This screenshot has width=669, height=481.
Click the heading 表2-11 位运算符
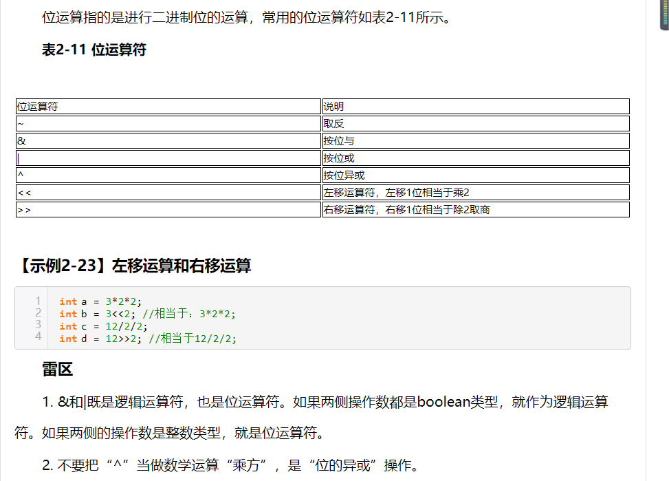[x=94, y=50]
